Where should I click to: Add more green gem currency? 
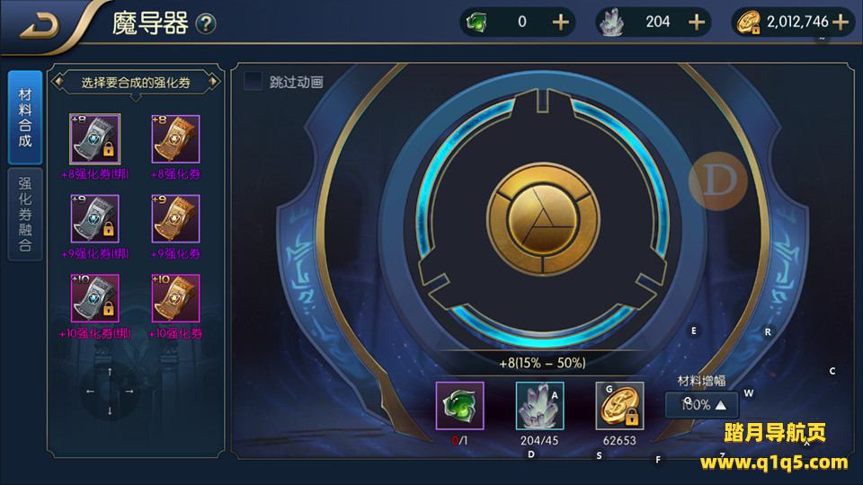560,22
